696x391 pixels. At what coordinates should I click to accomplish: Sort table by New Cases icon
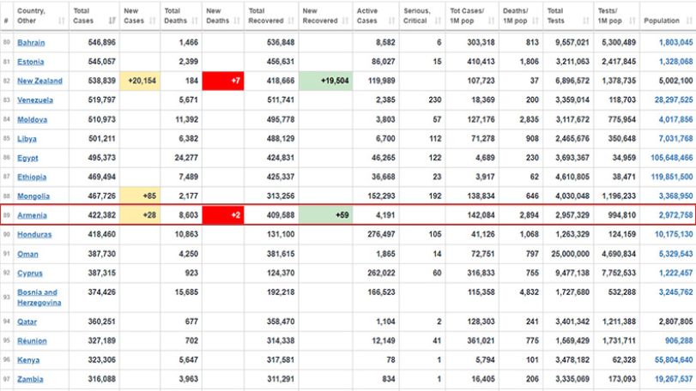point(153,21)
